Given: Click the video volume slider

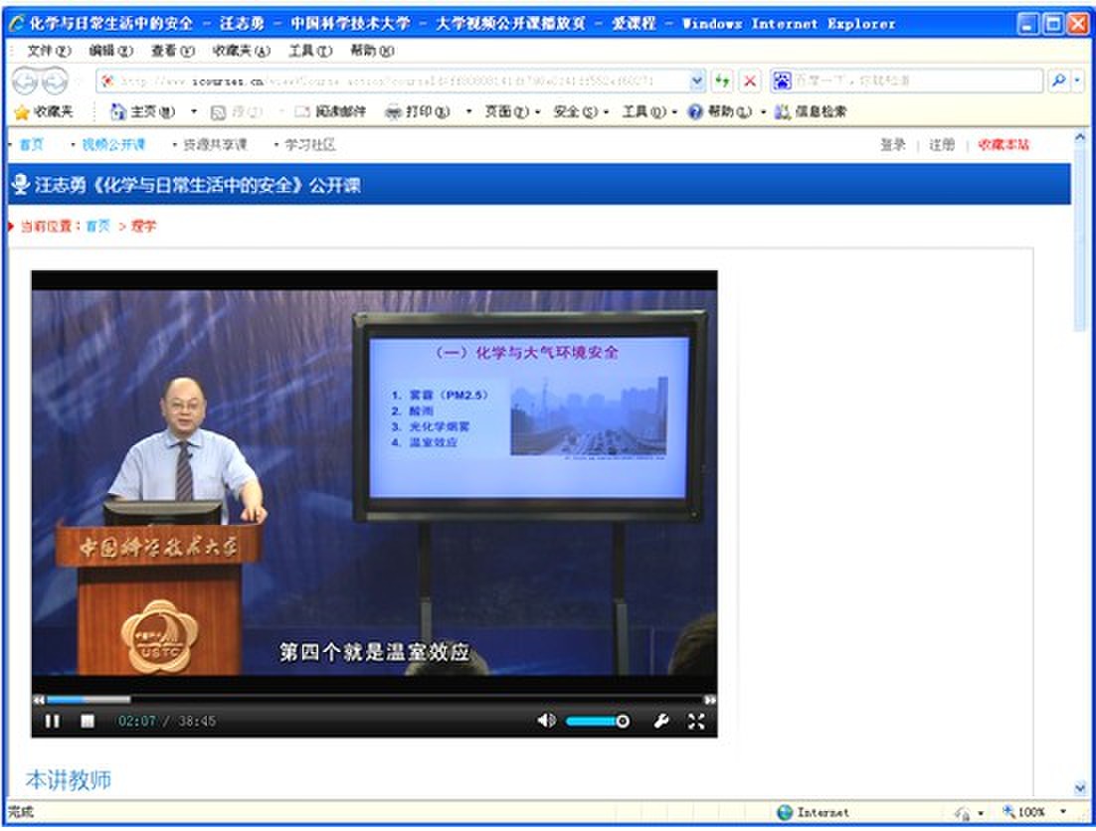Looking at the screenshot, I should (x=597, y=721).
